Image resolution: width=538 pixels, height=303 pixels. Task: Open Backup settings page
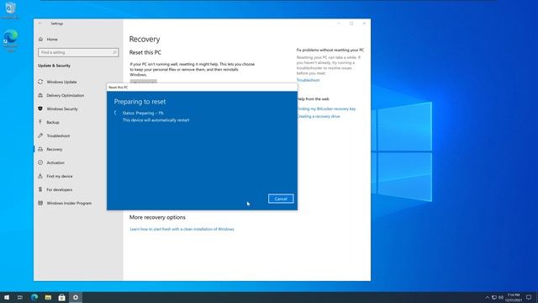click(53, 122)
